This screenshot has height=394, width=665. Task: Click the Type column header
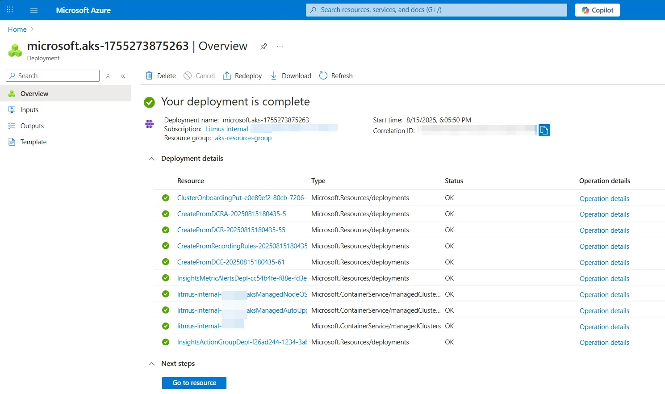(318, 181)
